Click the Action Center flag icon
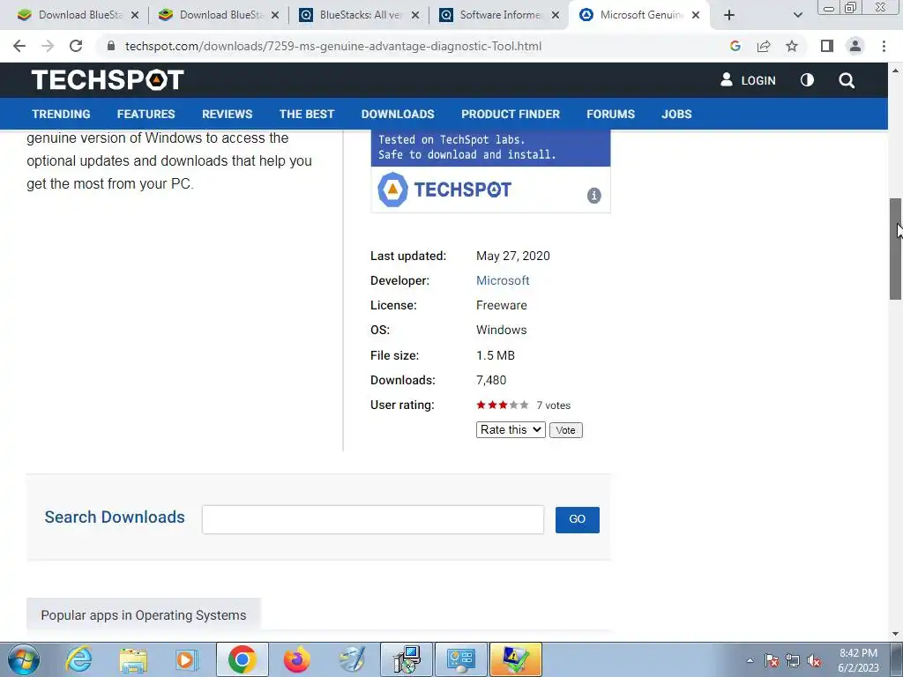Screen dimensions: 903x677 [772, 660]
